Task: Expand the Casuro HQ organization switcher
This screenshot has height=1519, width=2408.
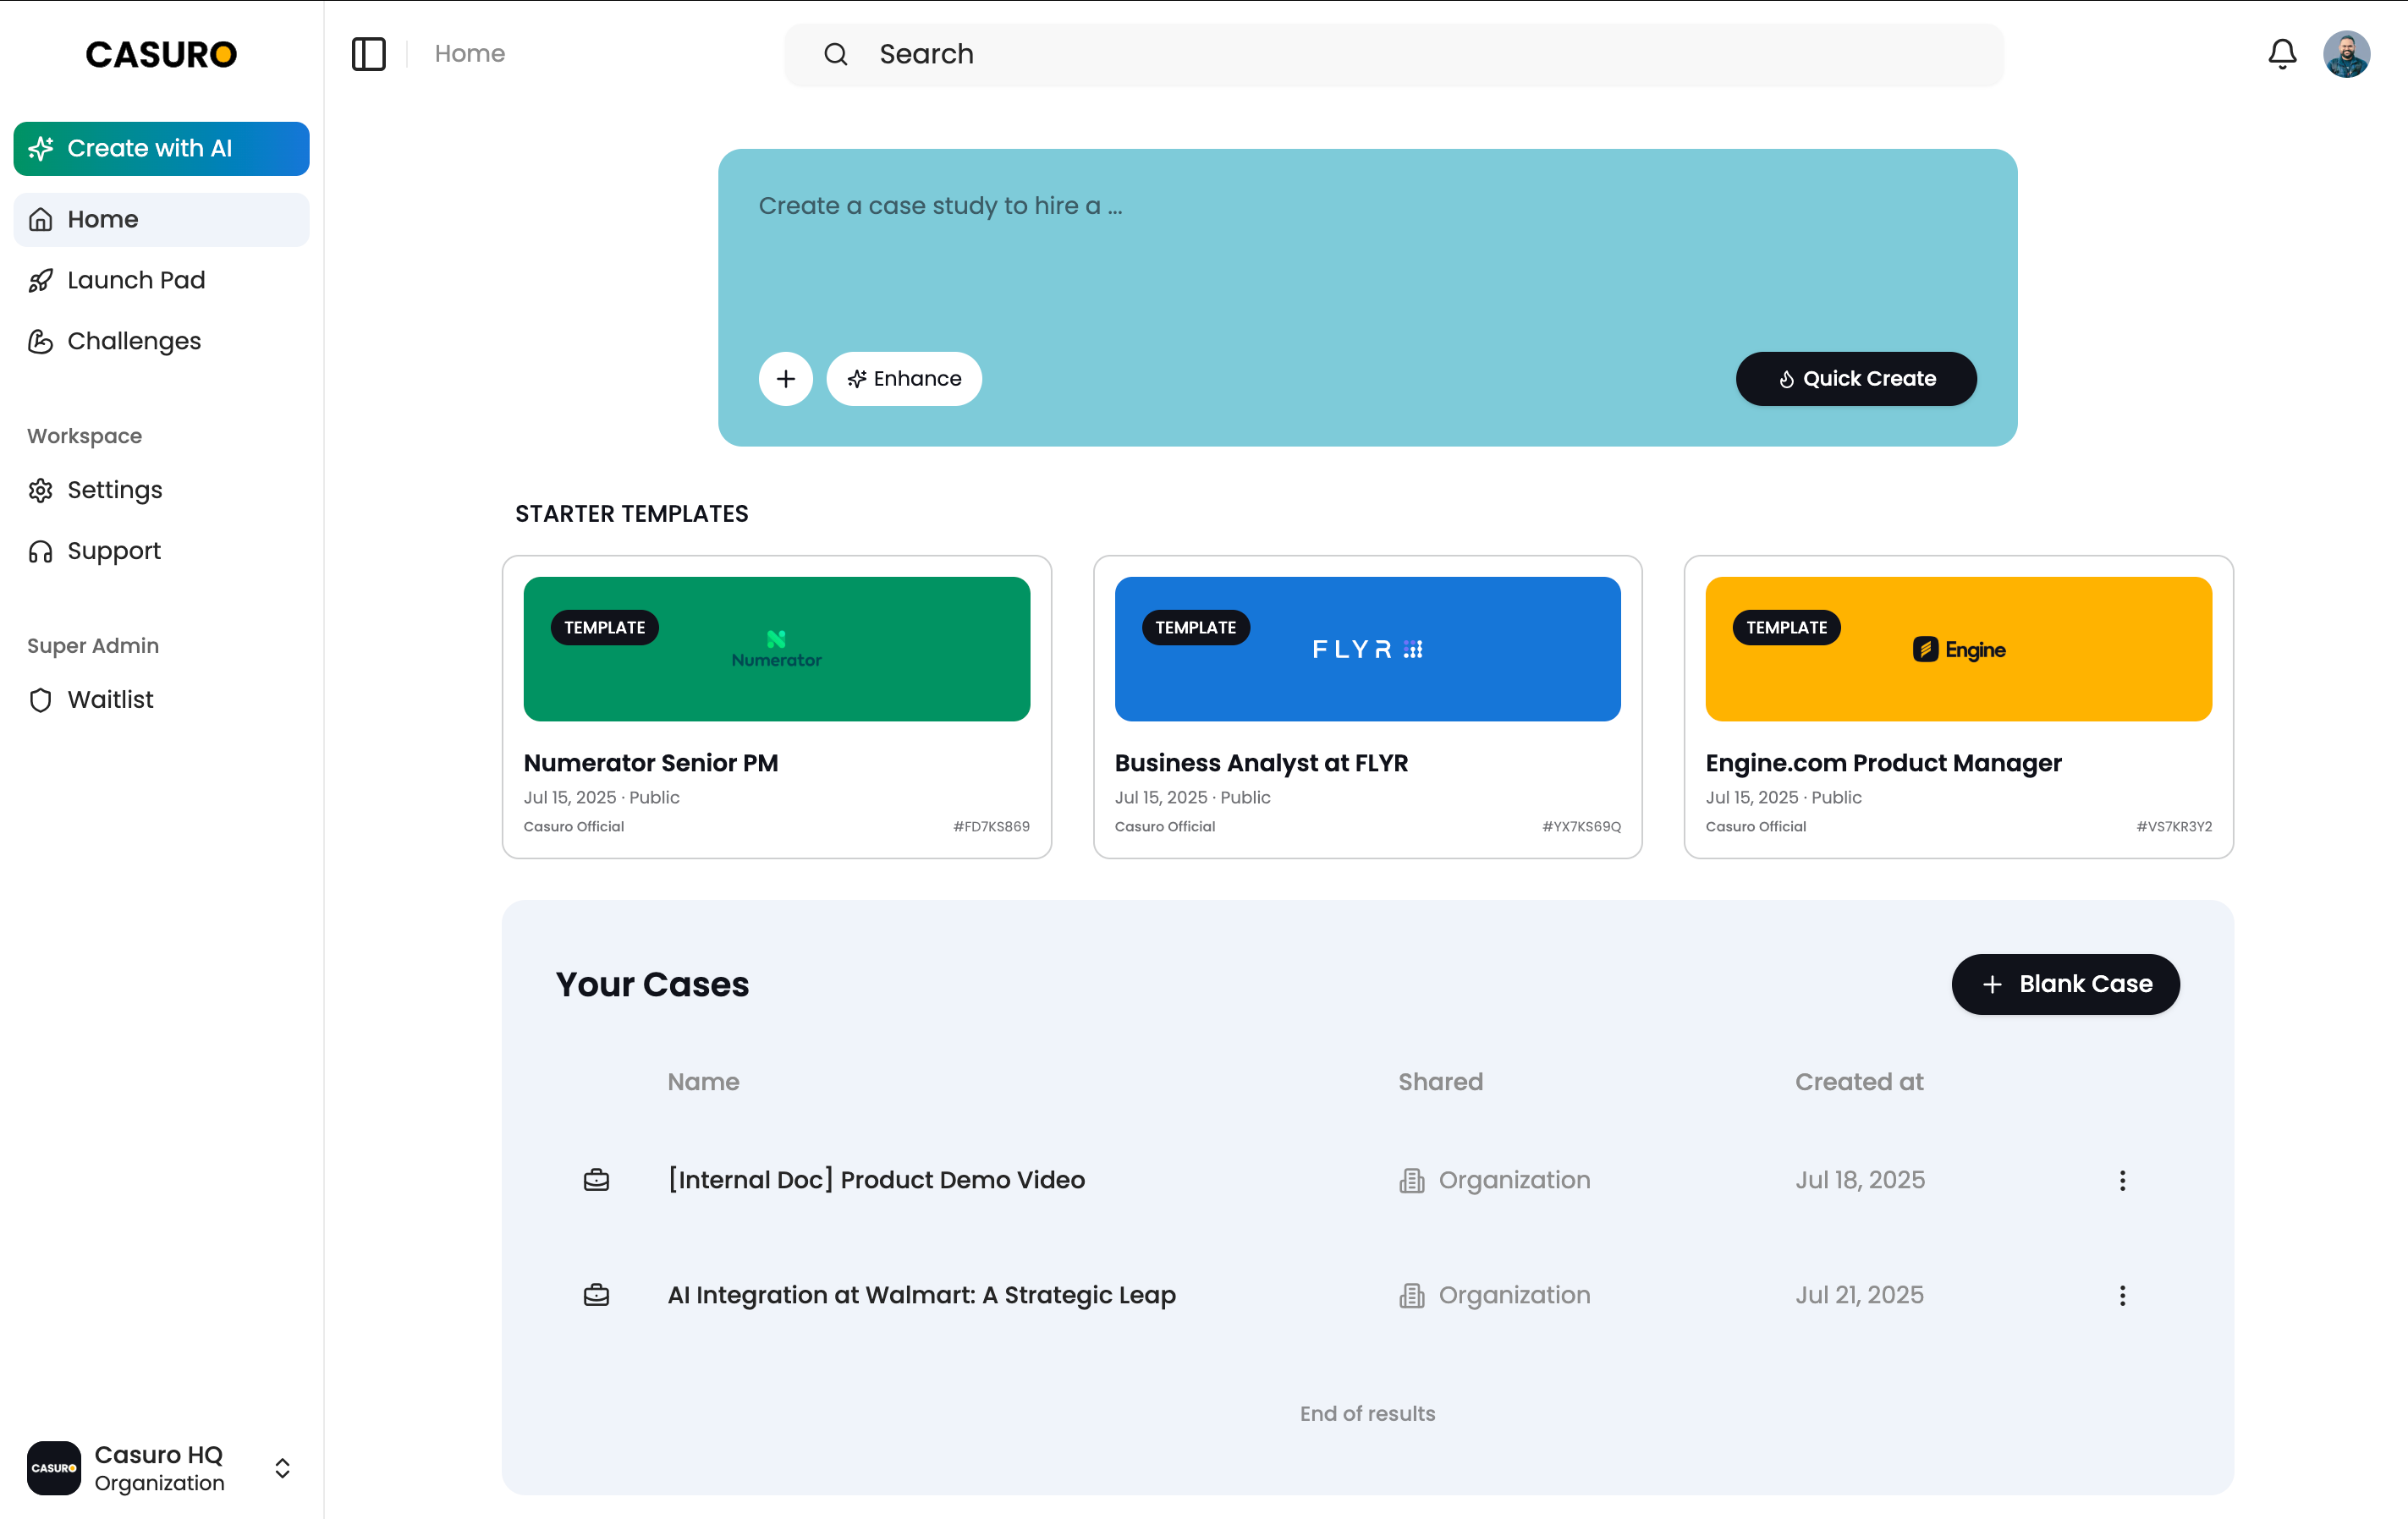Action: point(282,1467)
